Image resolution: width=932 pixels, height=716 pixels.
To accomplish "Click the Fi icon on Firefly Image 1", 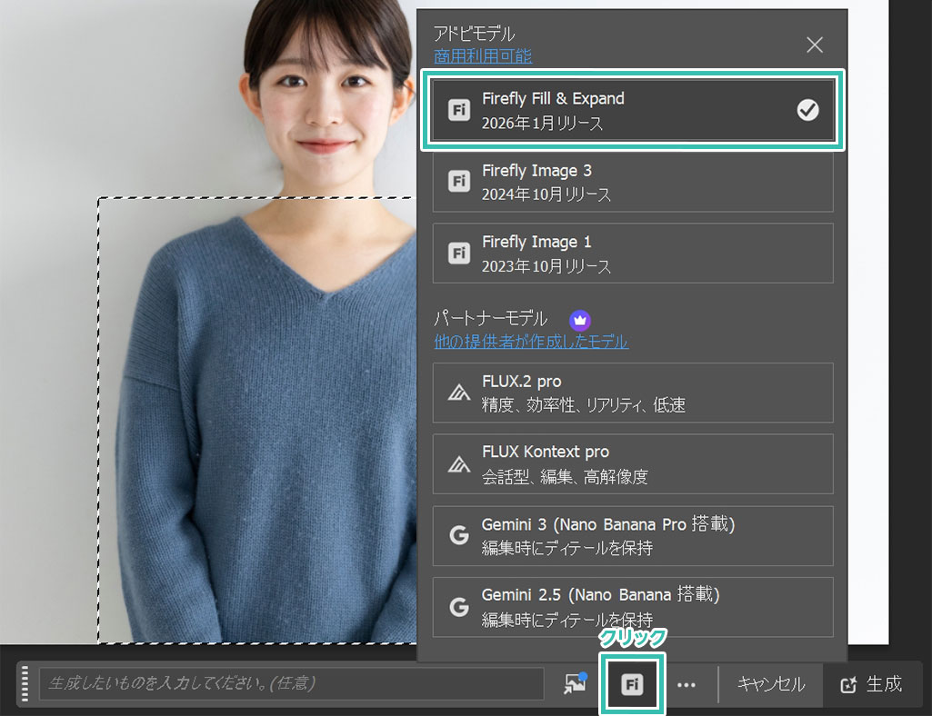I will 459,253.
